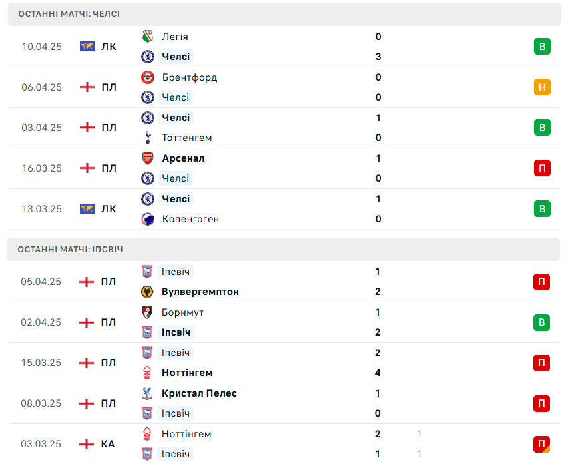570x466 pixels.
Task: Click the Crystal Palace crest icon
Action: (147, 393)
